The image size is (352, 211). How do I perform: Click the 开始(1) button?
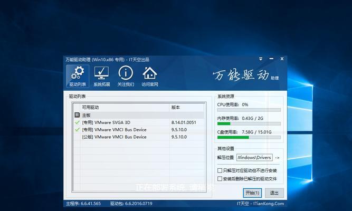coord(252,193)
